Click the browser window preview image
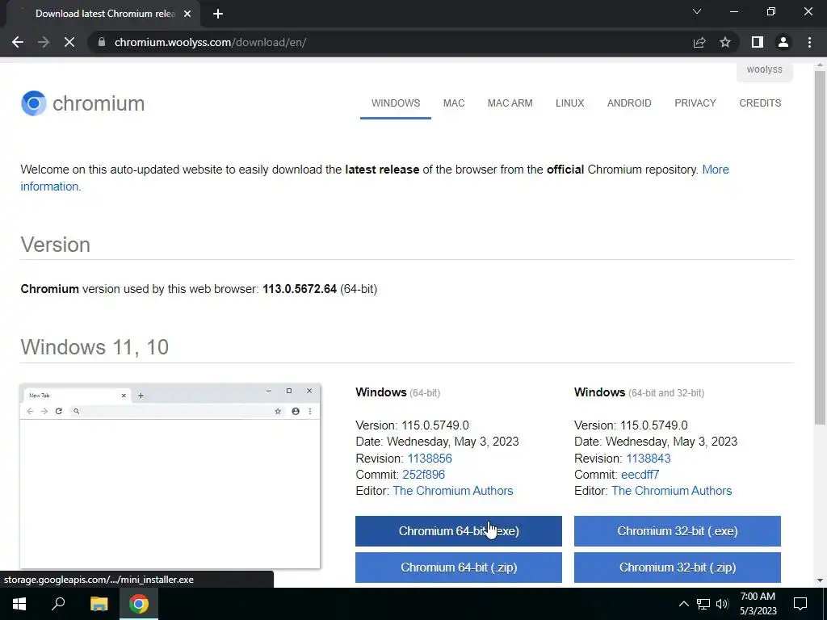 click(170, 476)
